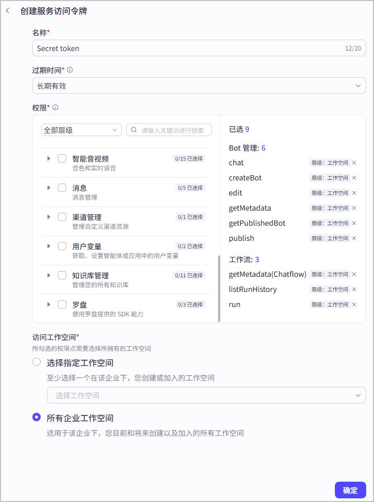
Task: Click the Bot 管理: 6 heading
Action: click(x=247, y=148)
